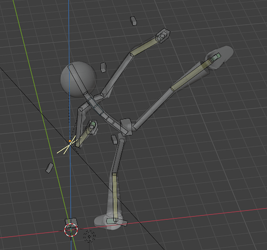
Task: Select the pelvis box bone at the hips
Action: click(126, 126)
